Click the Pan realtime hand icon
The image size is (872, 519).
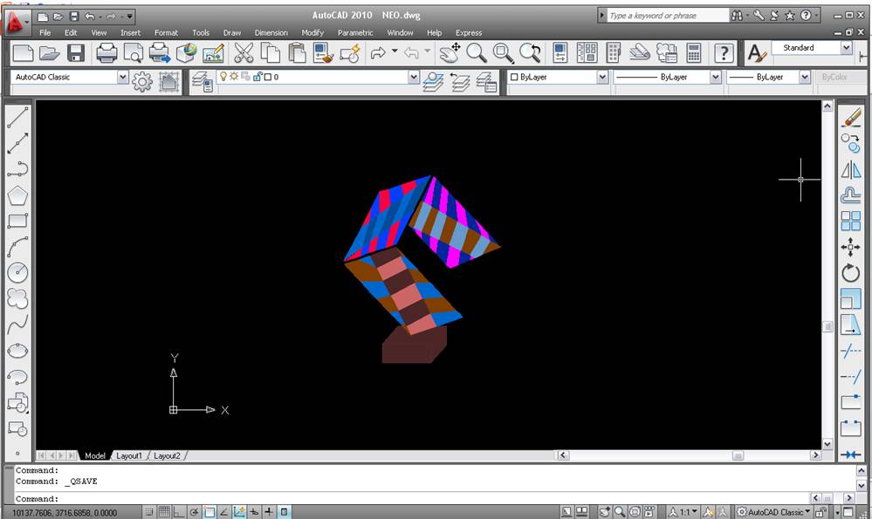pos(450,53)
